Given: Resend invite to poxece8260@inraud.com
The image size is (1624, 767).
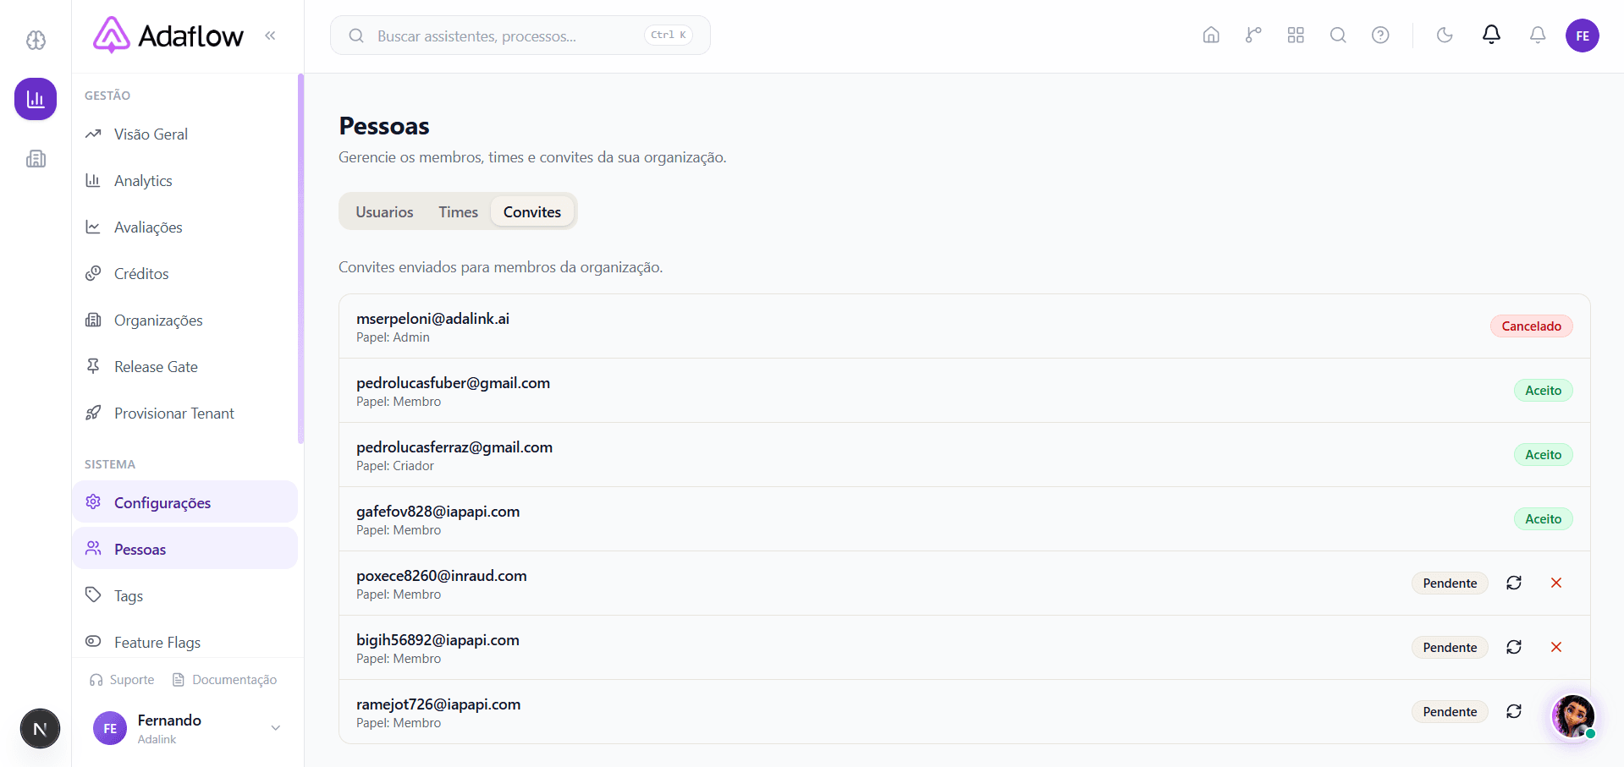Looking at the screenshot, I should [1514, 583].
